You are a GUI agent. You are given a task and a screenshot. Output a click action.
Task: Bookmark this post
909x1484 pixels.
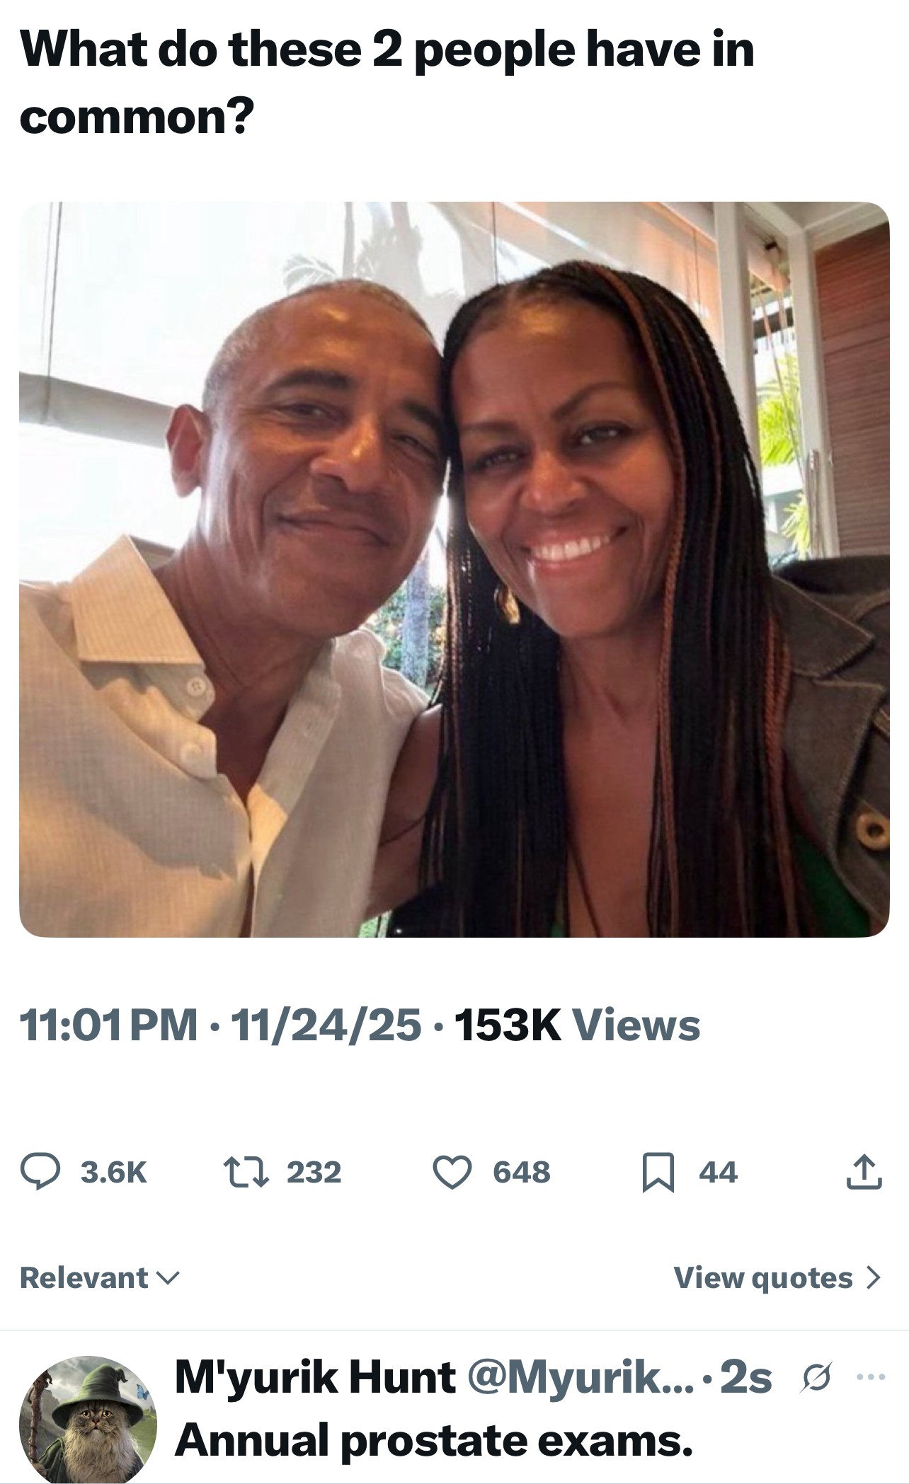(656, 1173)
